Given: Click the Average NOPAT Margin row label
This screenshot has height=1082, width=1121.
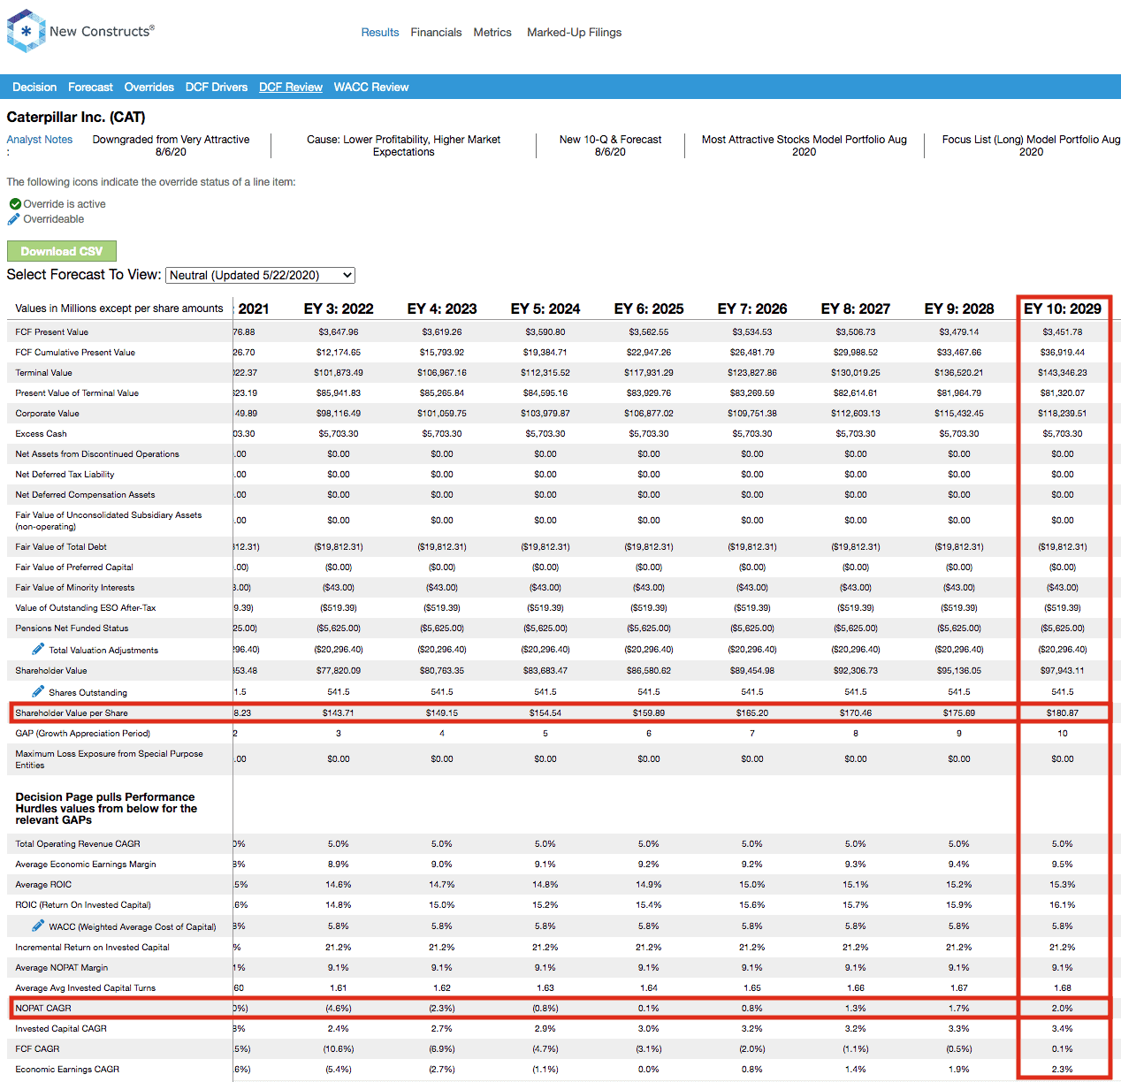Looking at the screenshot, I should [x=62, y=968].
